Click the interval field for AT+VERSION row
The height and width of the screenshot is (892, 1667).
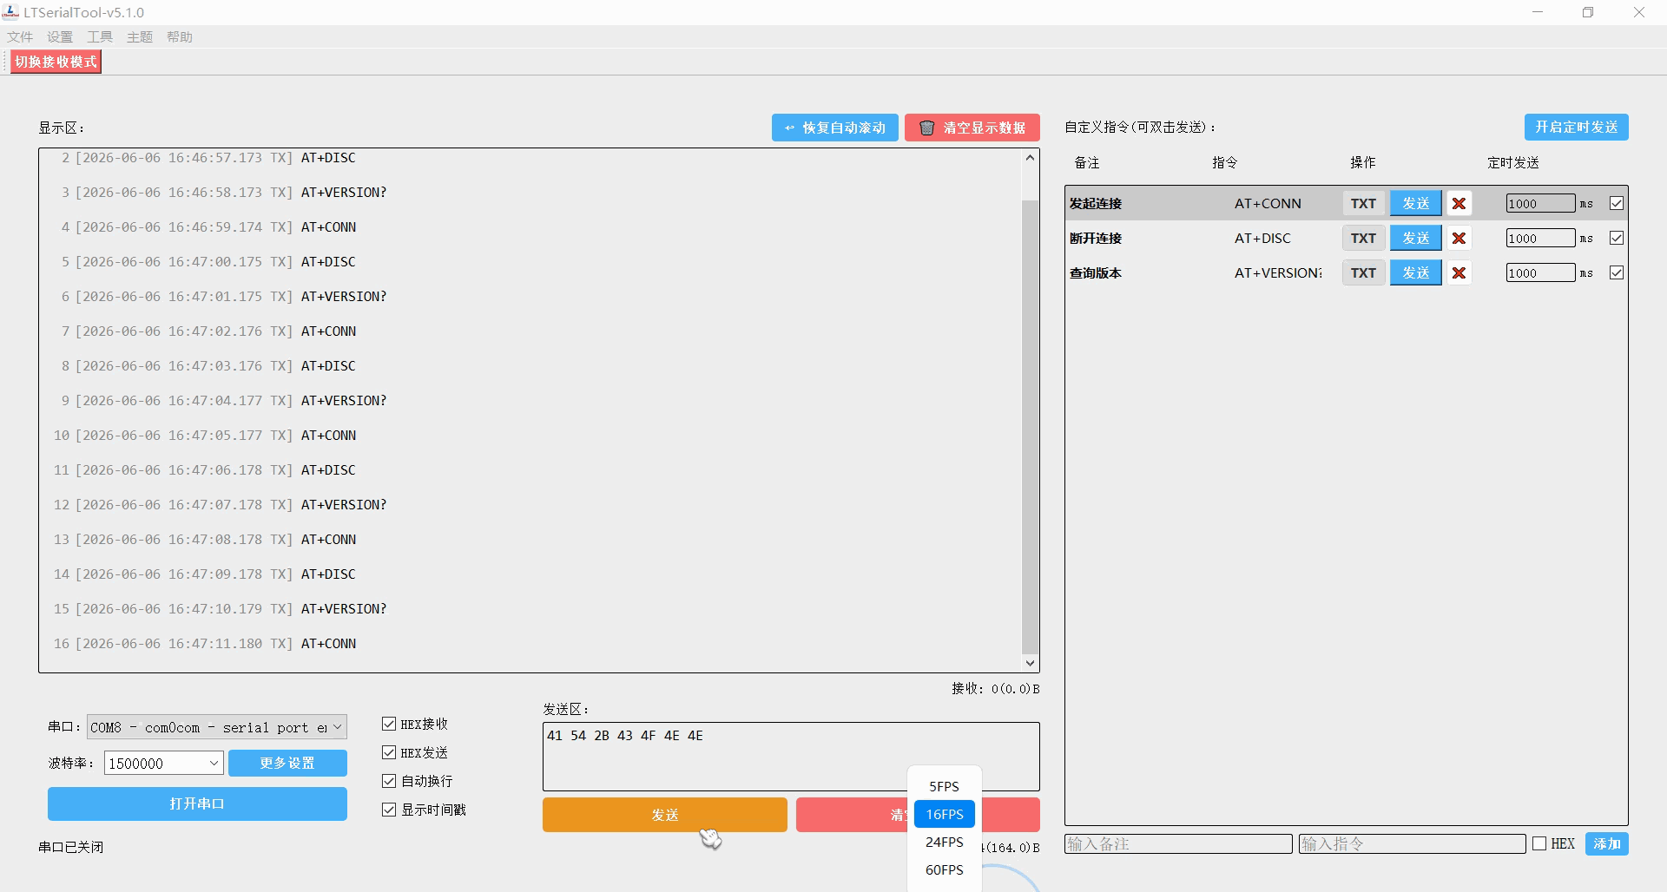[1540, 272]
